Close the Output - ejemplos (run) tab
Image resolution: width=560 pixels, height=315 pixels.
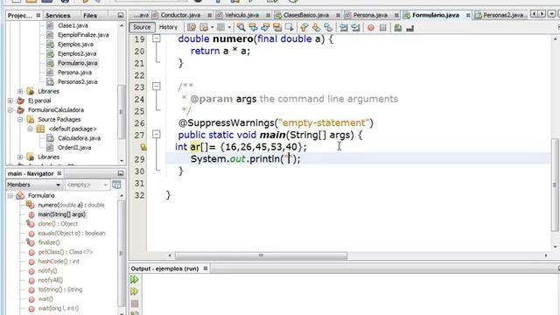pyautogui.click(x=206, y=269)
